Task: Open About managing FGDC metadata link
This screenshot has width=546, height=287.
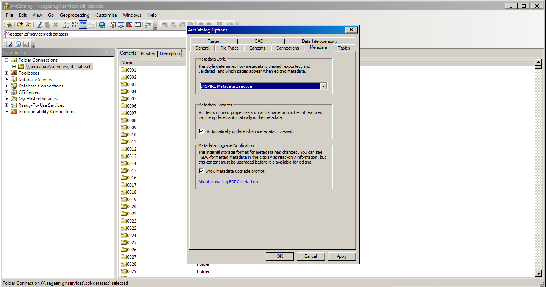Action: (228, 182)
